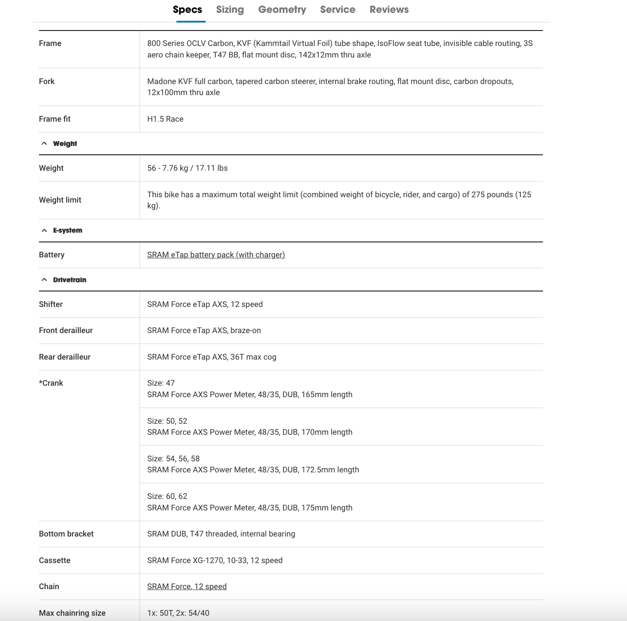Open the Sizing tab
Image resolution: width=627 pixels, height=621 pixels.
230,10
